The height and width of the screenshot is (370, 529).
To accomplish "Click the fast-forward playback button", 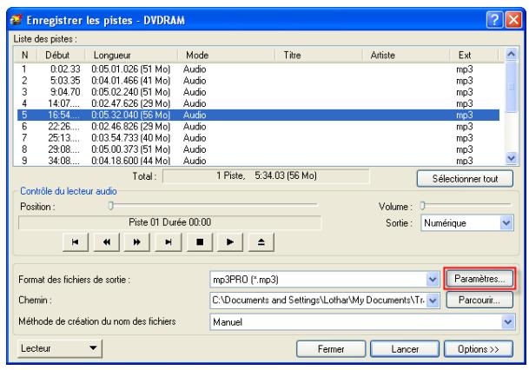I will [136, 241].
